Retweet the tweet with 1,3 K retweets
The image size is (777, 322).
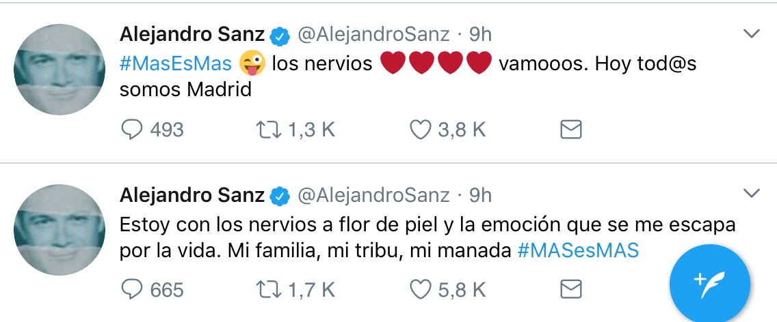click(x=265, y=130)
